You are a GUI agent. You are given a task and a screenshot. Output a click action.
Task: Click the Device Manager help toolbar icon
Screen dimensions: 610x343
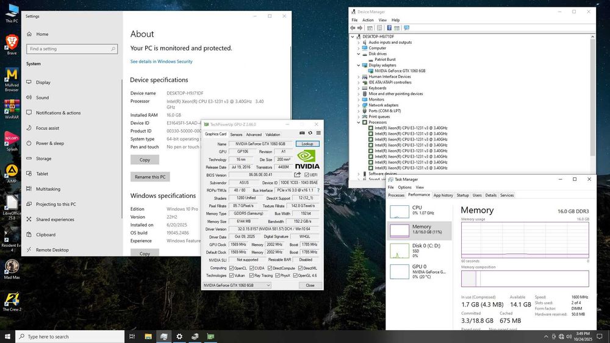390,27
